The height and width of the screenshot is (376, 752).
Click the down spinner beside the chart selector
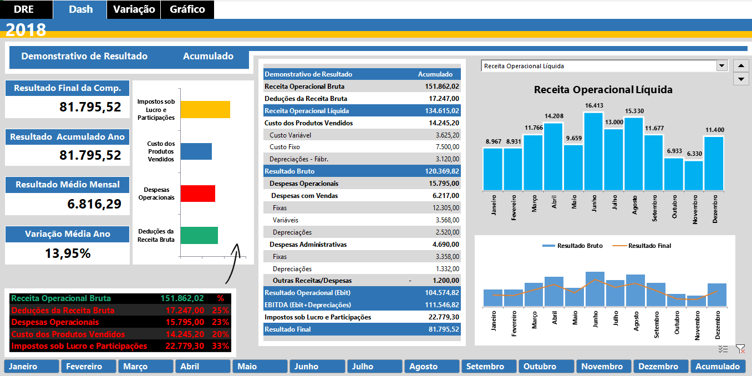pyautogui.click(x=741, y=79)
